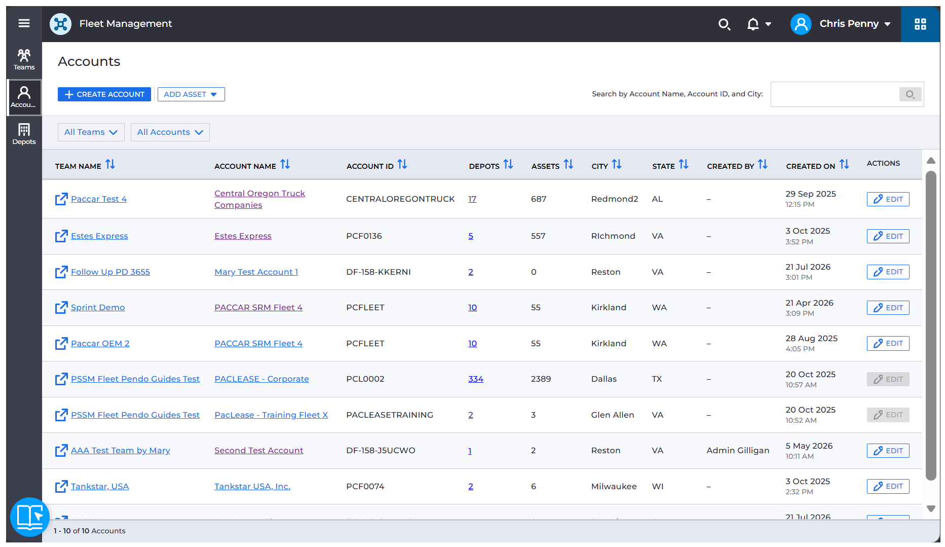Open the help guide book icon
945x547 pixels.
coord(30,517)
